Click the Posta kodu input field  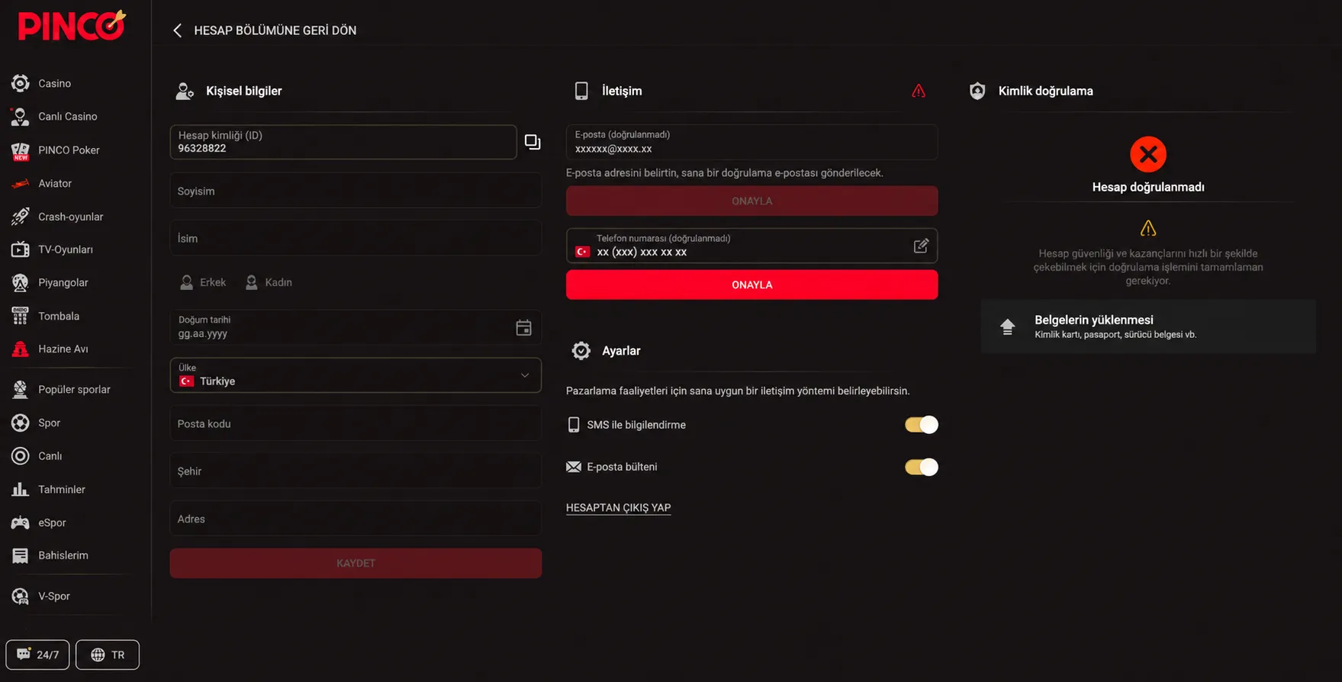click(x=356, y=423)
